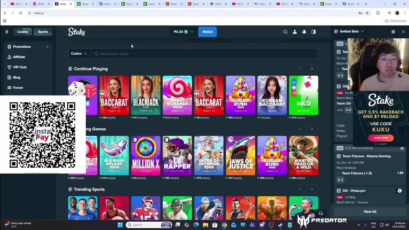Open File Explorer from the taskbar

pos(205,225)
